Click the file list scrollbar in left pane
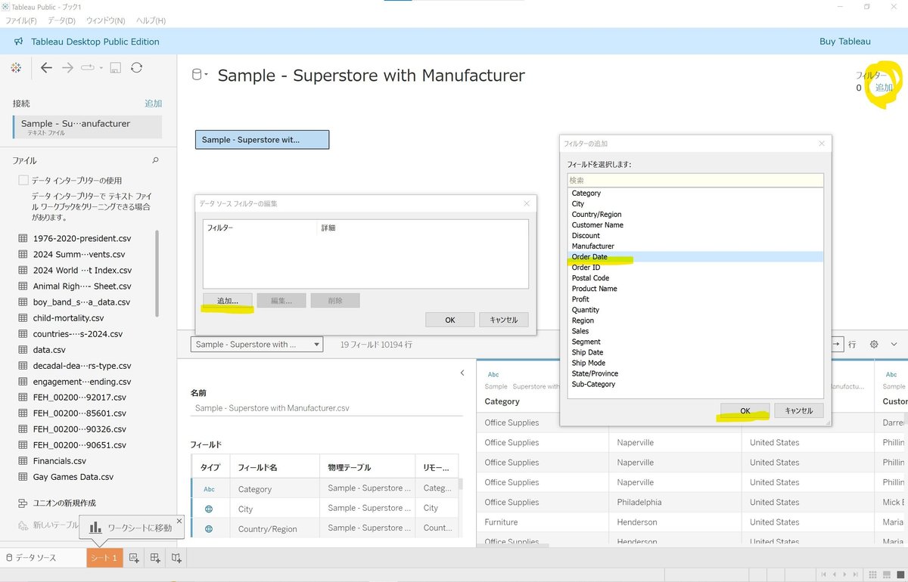Image resolution: width=908 pixels, height=582 pixels. (x=157, y=274)
